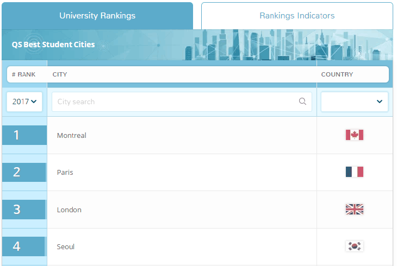The width and height of the screenshot is (397, 266).
Task: Open the 2017 year dropdown
Action: tap(24, 102)
